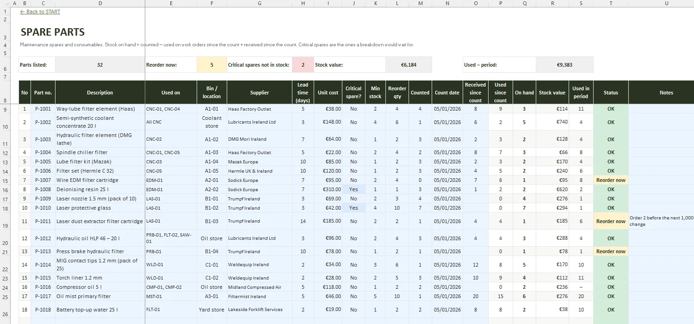
Task: Click stock value €740
Action: click(x=552, y=122)
